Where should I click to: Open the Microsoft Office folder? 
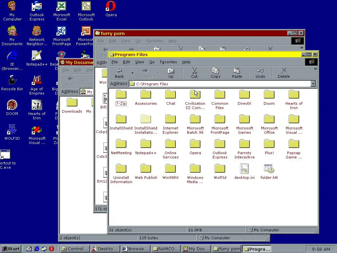coord(269,124)
